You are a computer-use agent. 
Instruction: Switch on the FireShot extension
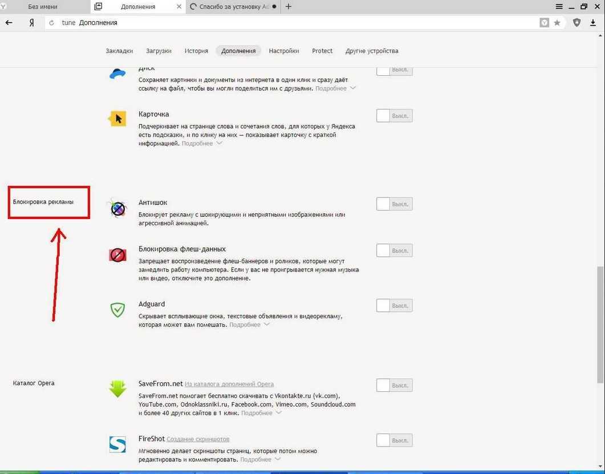(x=394, y=440)
